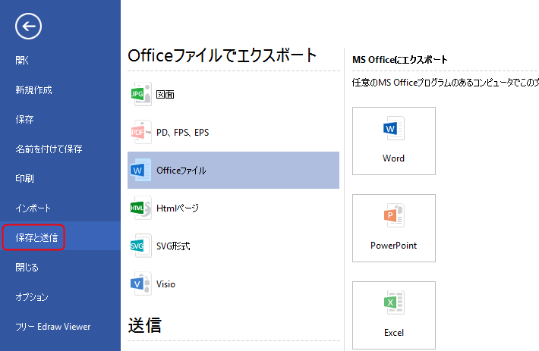Viewport: 539px width, 351px height.
Task: Open 名前を付けて保存 menu entry
Action: tap(49, 149)
